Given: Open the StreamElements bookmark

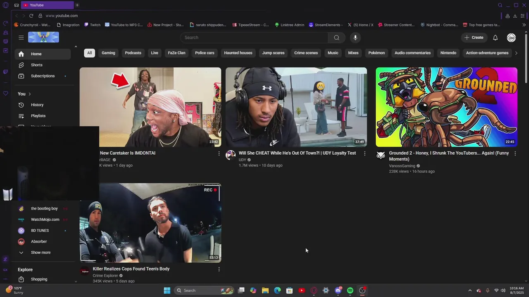Looking at the screenshot, I should pos(326,25).
